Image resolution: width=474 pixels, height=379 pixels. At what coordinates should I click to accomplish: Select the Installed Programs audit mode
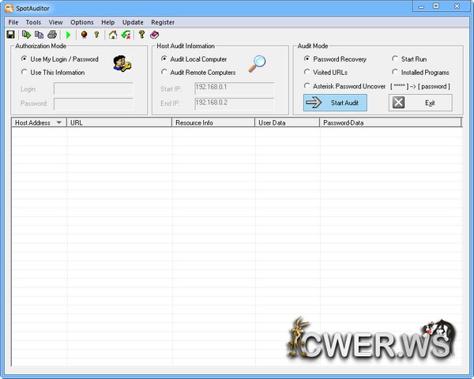[395, 73]
